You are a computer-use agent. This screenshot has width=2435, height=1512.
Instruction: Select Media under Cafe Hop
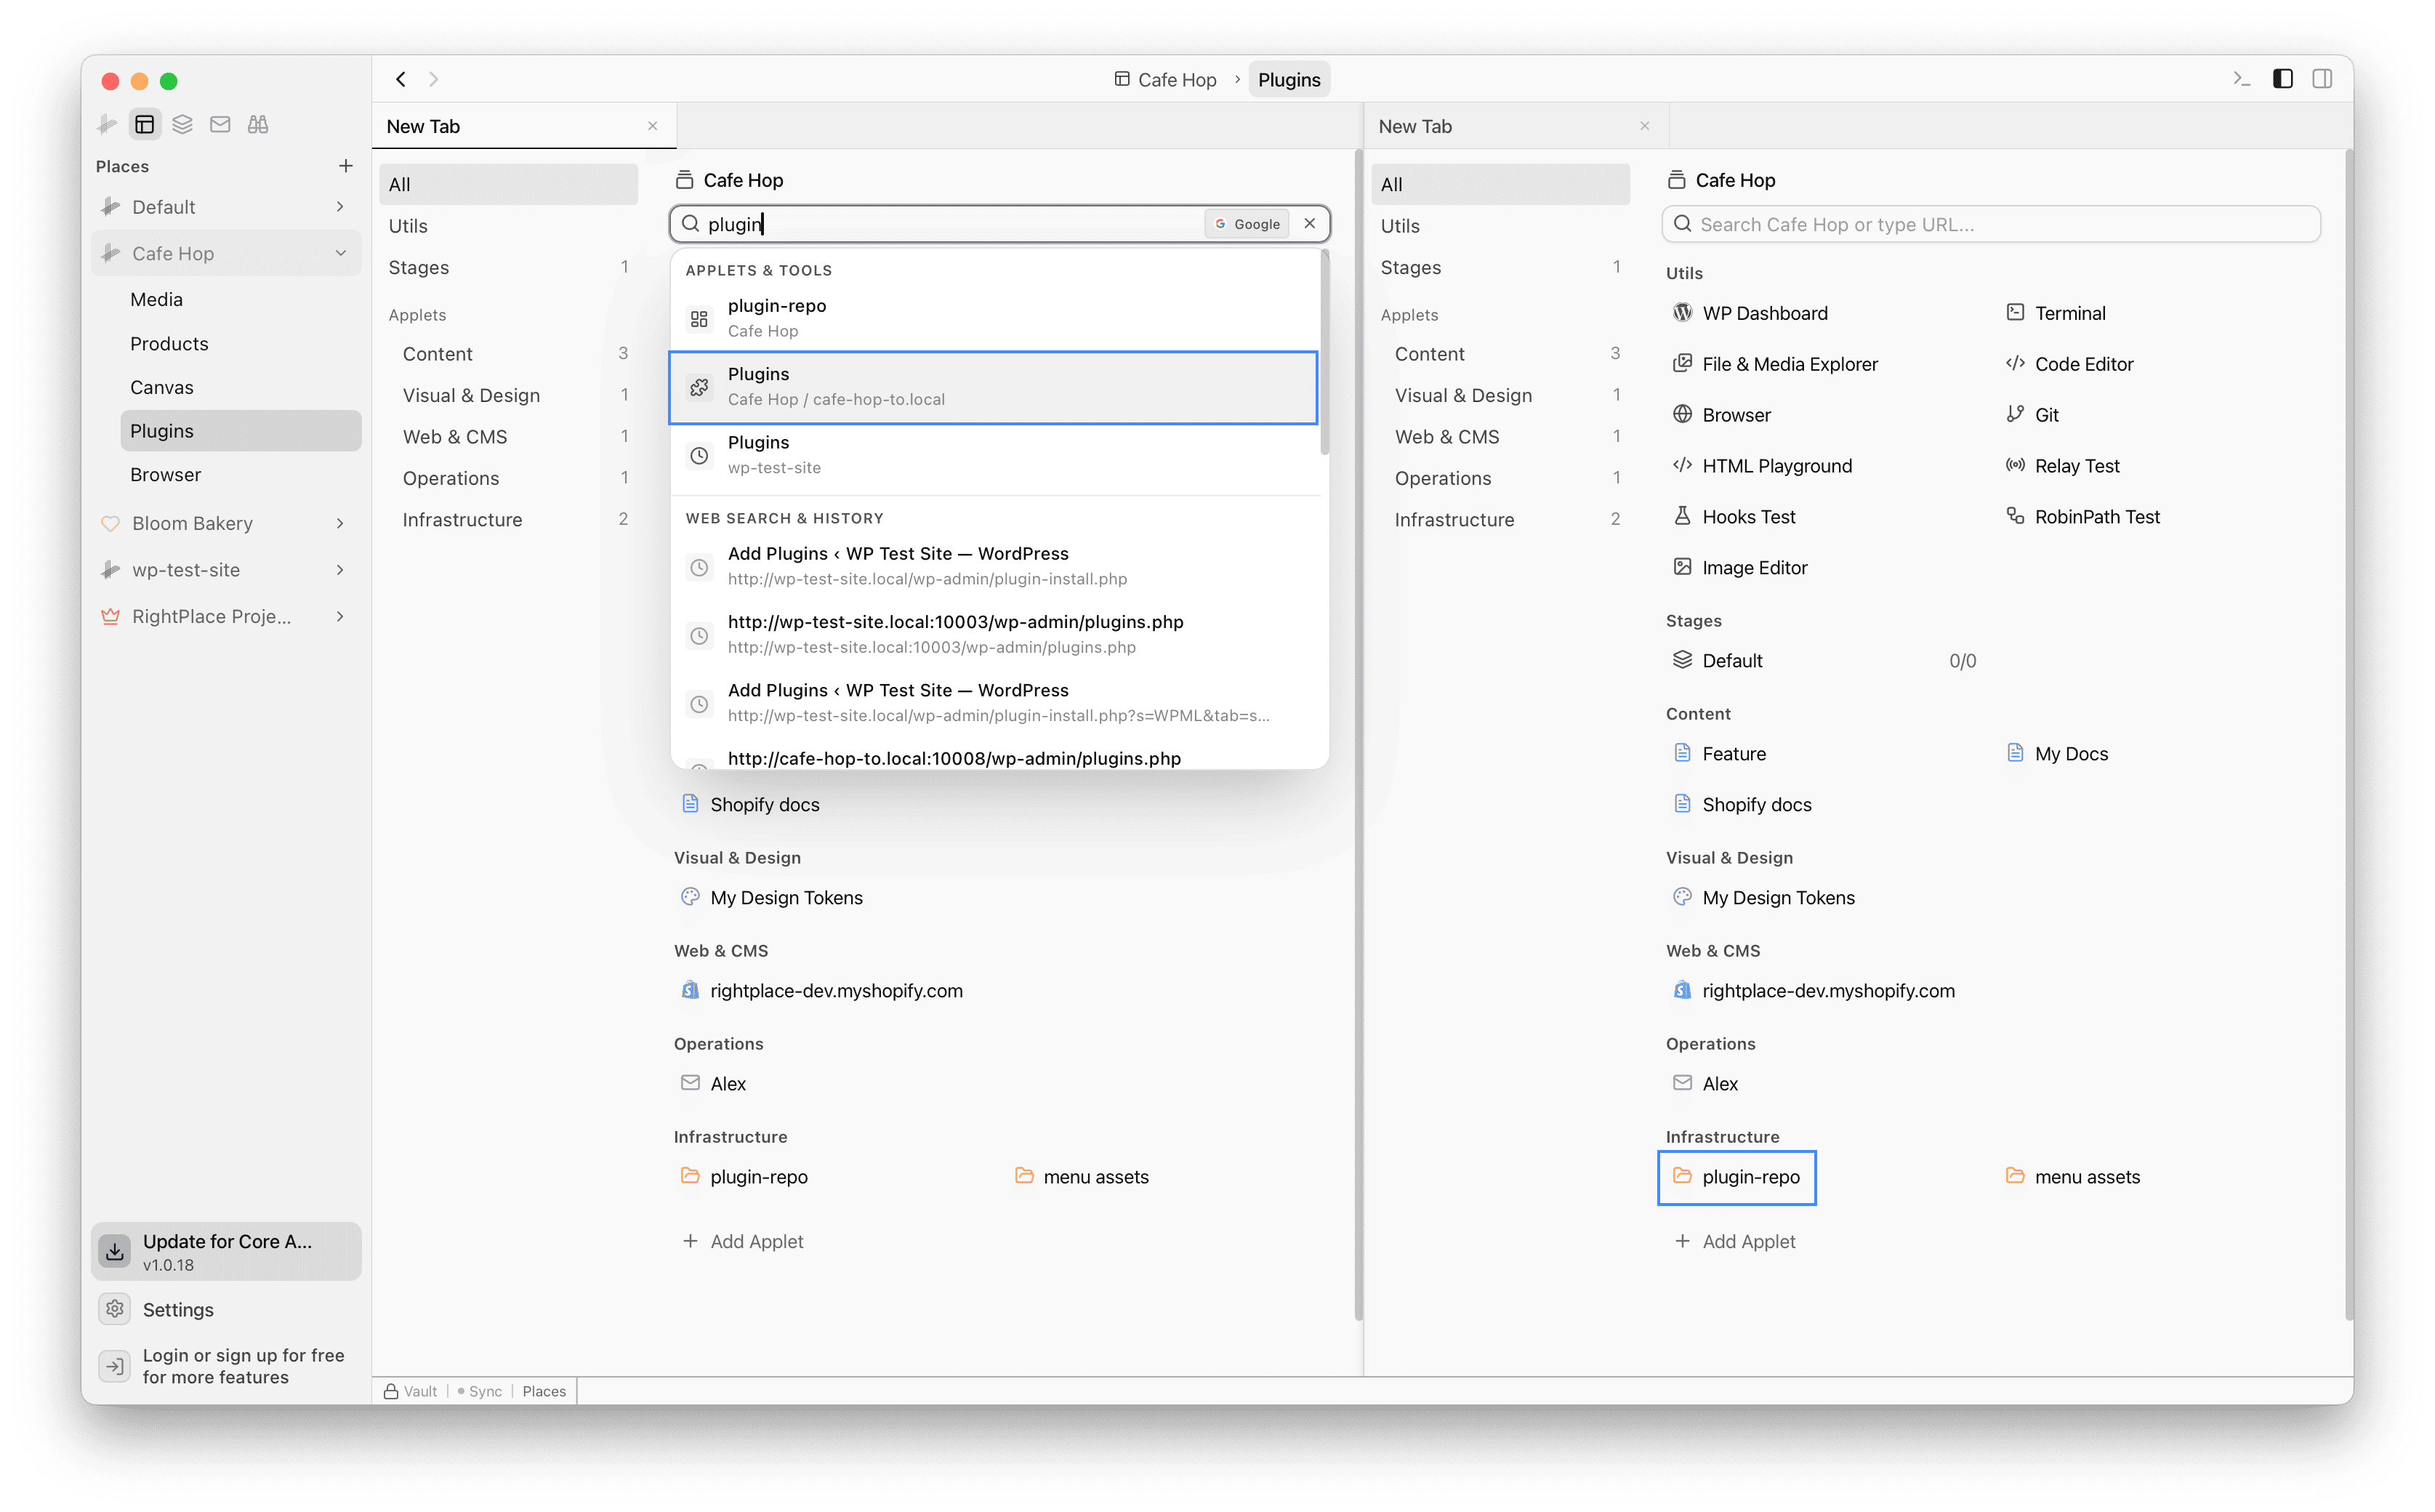[240, 300]
